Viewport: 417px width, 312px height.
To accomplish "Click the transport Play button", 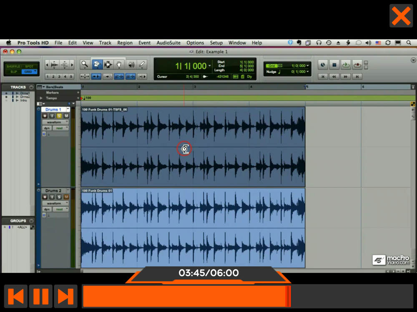I will [346, 64].
